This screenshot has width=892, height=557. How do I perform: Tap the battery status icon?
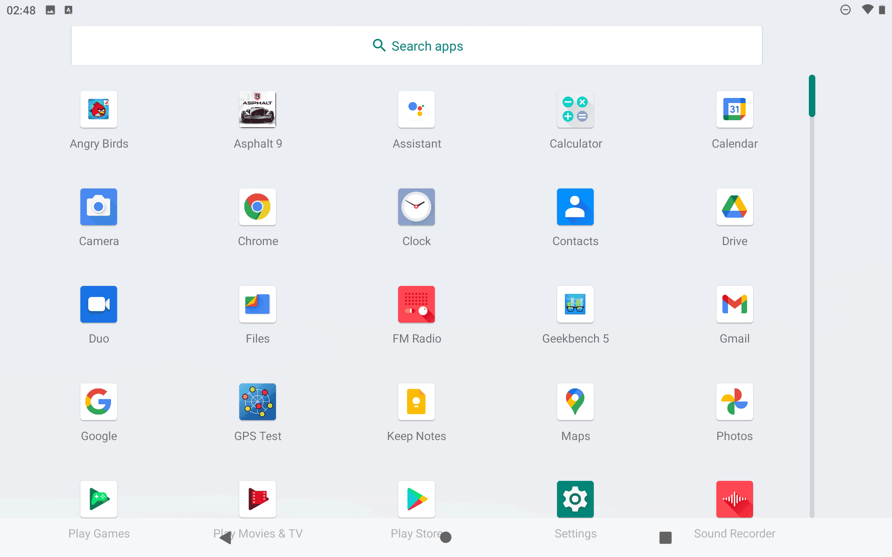(x=882, y=10)
